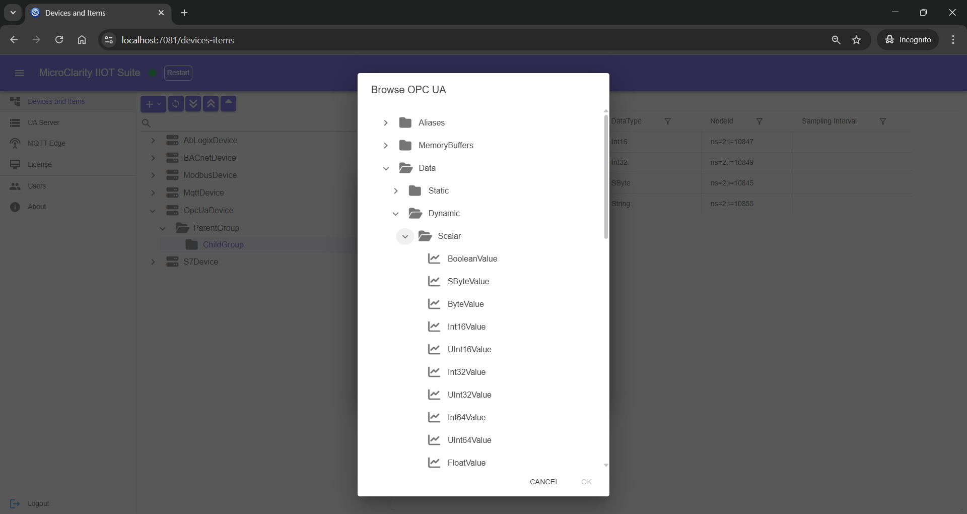Click the UA Server sidebar icon
The height and width of the screenshot is (514, 967).
[x=16, y=122]
